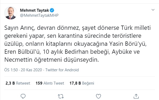The width and height of the screenshot is (159, 100).
Task: Click the 2,3 B retweet count
Action: (10, 83)
